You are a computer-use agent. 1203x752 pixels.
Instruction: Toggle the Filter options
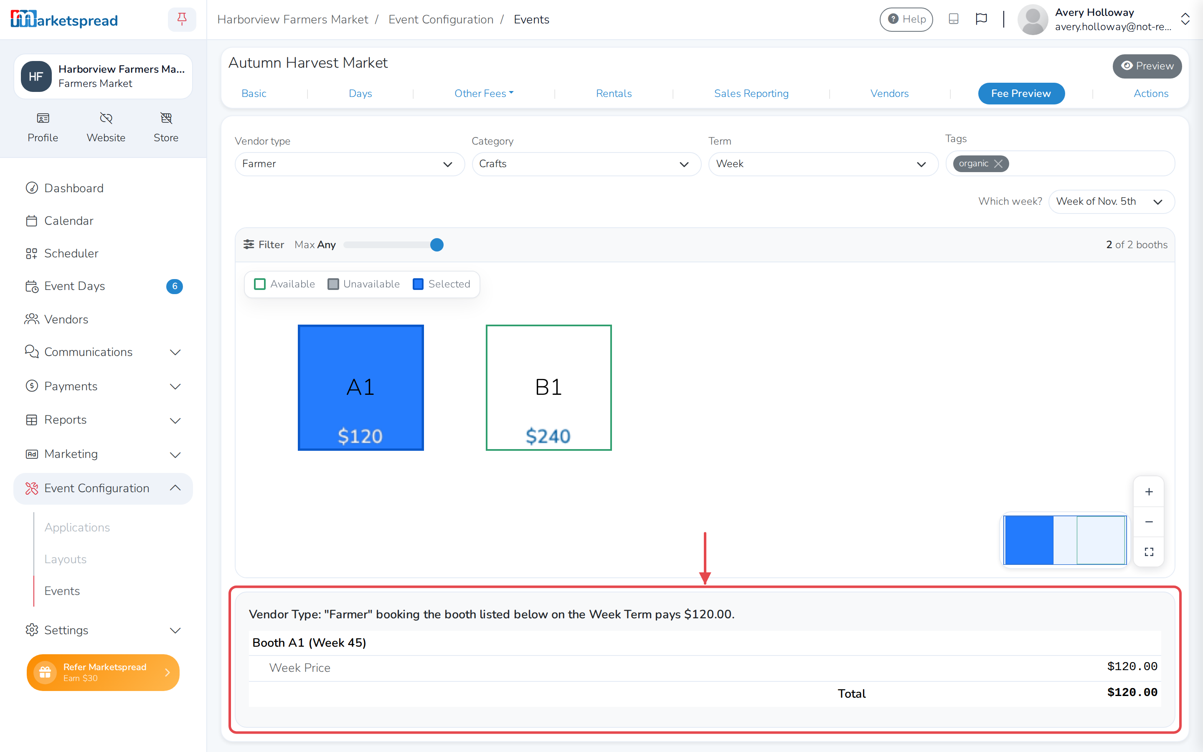(x=264, y=245)
